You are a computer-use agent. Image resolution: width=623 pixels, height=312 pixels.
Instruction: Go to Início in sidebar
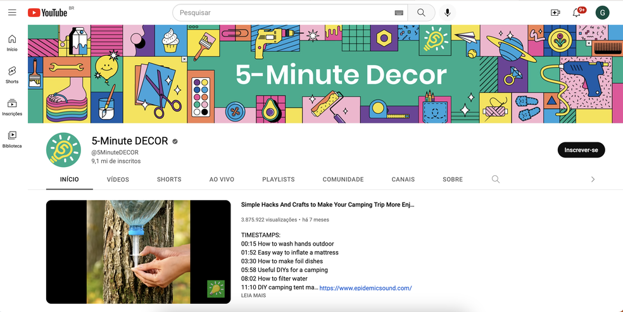[12, 43]
